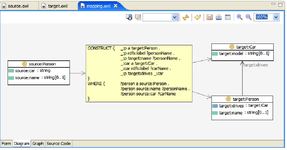Click the target.owl tab file icon

pyautogui.click(x=44, y=6)
